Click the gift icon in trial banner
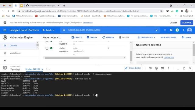Image resolution: width=195 pixels, height=110 pixels. pos(5,22)
